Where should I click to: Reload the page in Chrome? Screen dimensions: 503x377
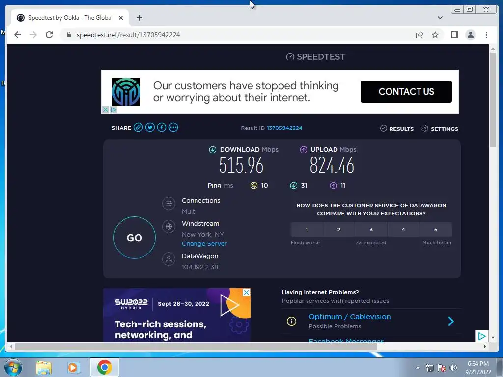(49, 35)
